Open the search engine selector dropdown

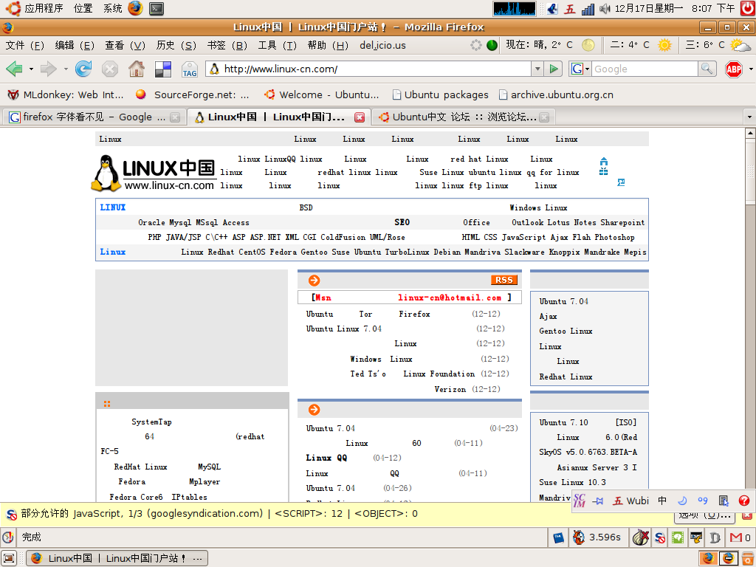[x=580, y=69]
